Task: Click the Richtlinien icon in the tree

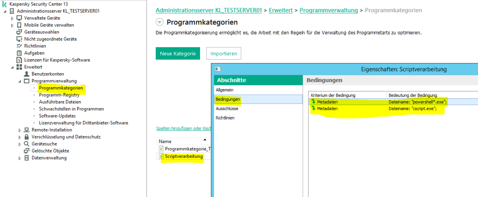Action: 19,46
